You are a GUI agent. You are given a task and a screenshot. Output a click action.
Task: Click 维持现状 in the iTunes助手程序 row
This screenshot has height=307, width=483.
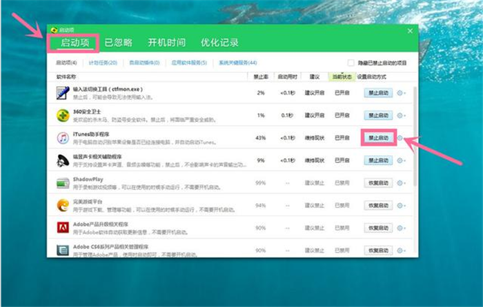click(315, 138)
